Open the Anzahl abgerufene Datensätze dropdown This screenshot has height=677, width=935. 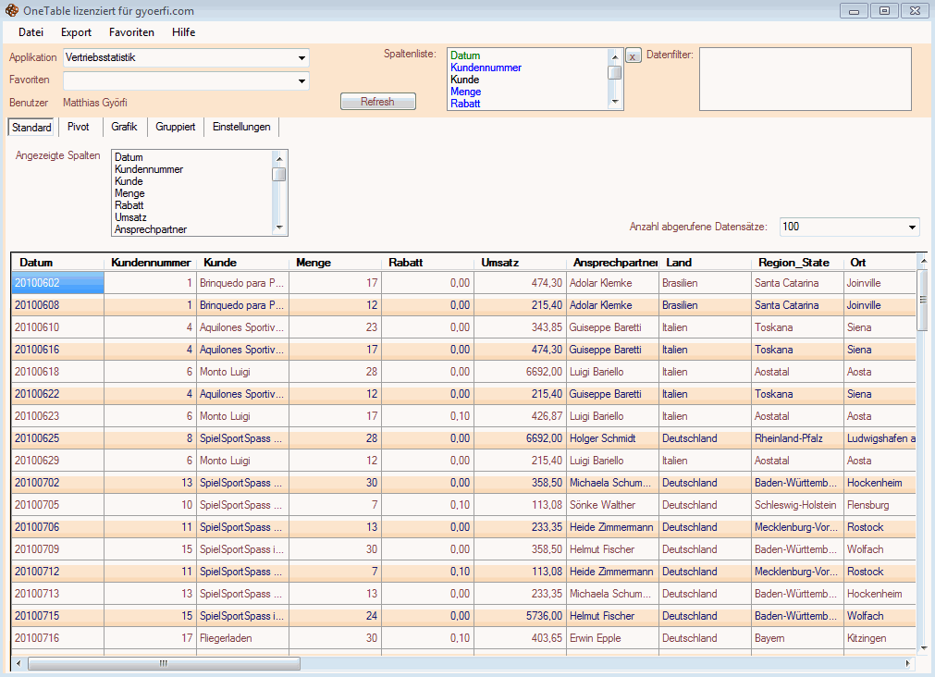coord(912,228)
